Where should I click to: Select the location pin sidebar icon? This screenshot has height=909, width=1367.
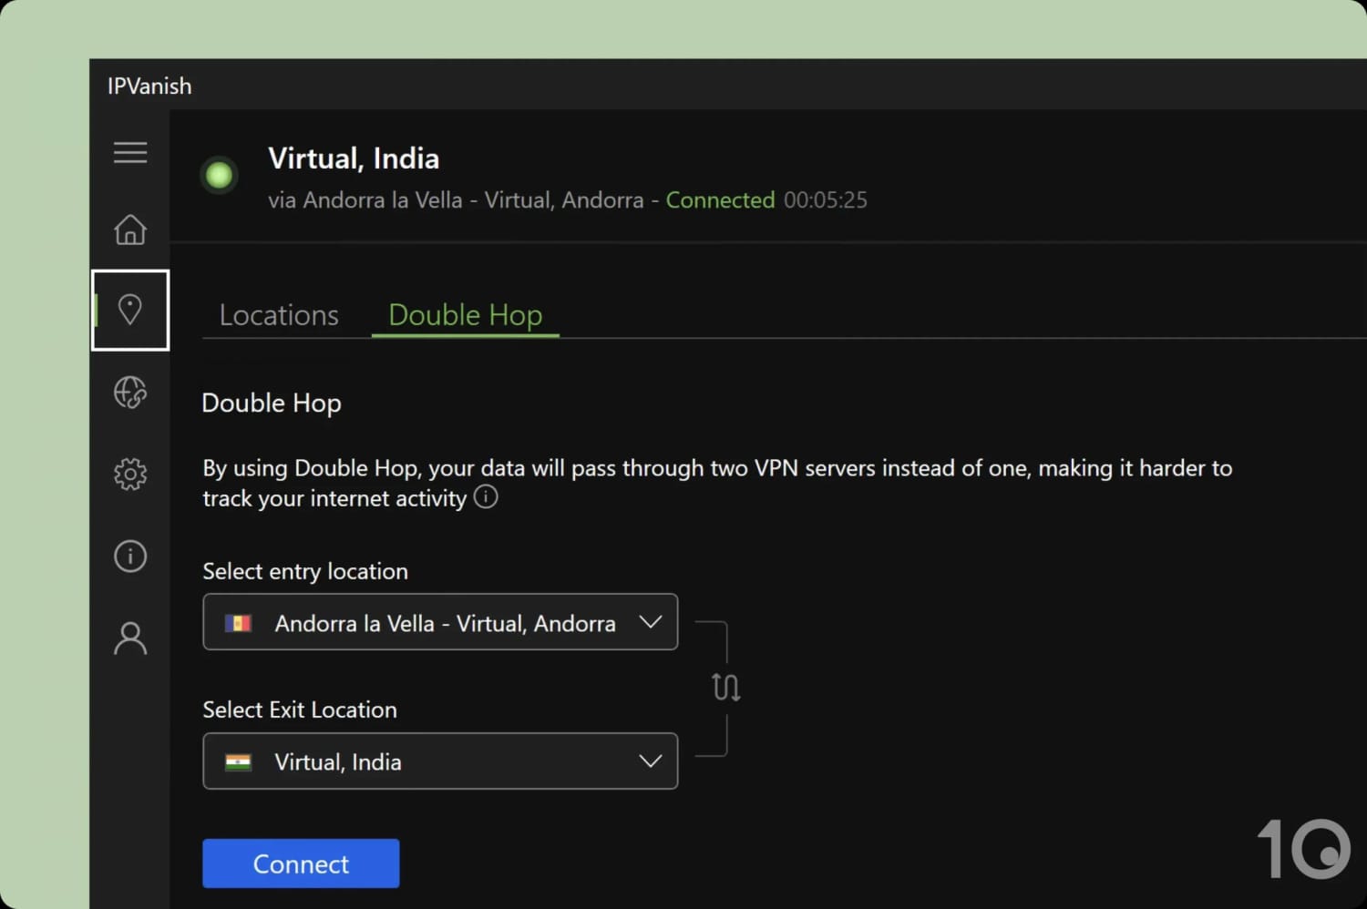point(130,310)
